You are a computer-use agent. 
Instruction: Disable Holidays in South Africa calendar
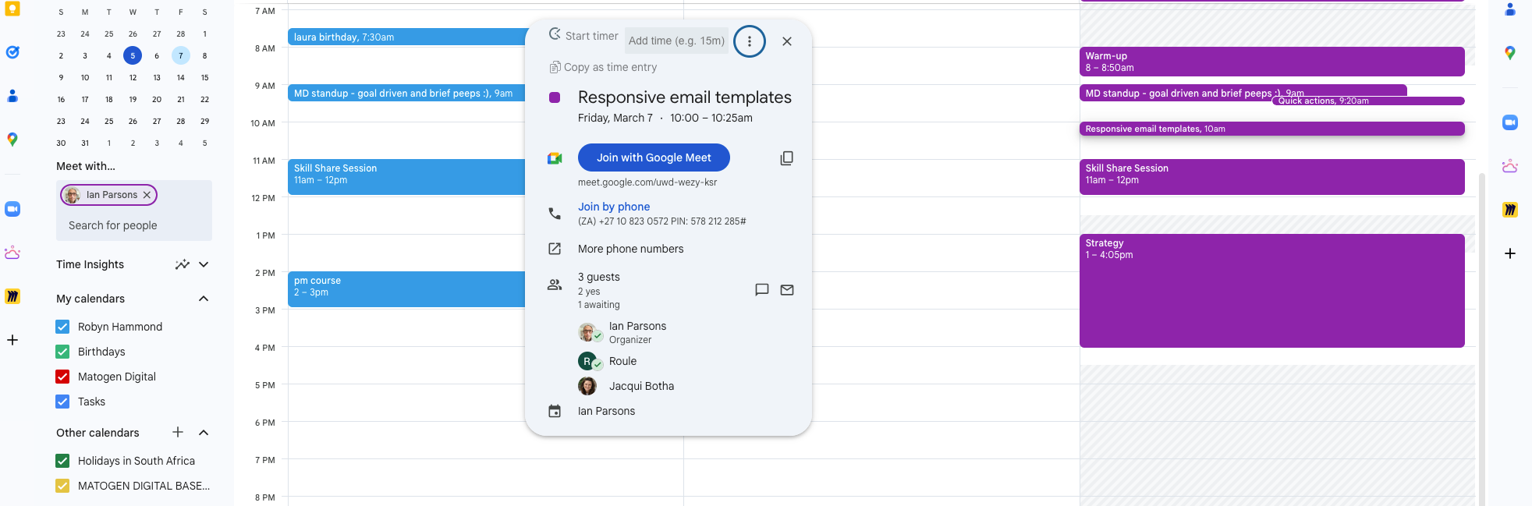tap(62, 461)
